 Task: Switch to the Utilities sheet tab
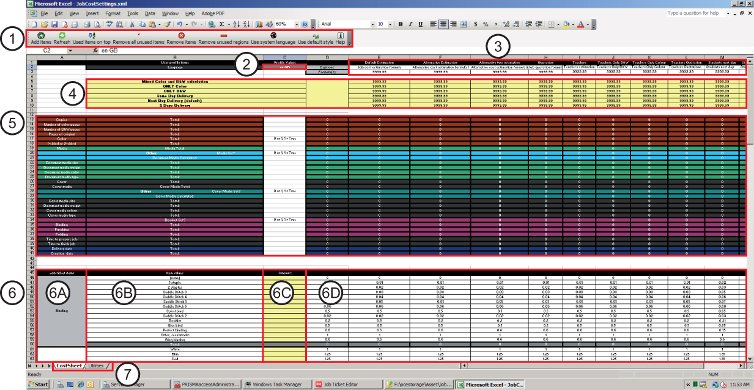[97, 366]
